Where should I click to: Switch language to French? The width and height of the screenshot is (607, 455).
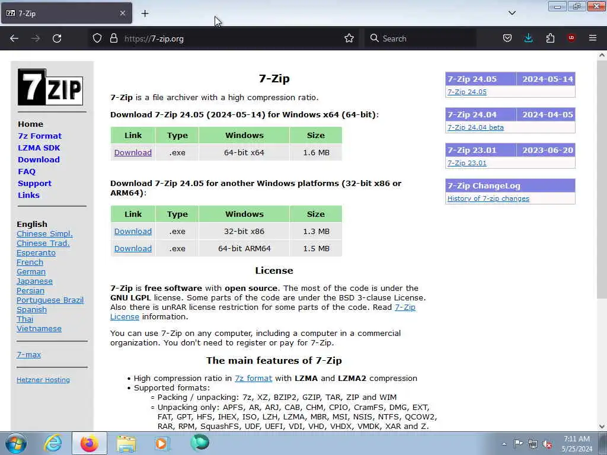(30, 262)
